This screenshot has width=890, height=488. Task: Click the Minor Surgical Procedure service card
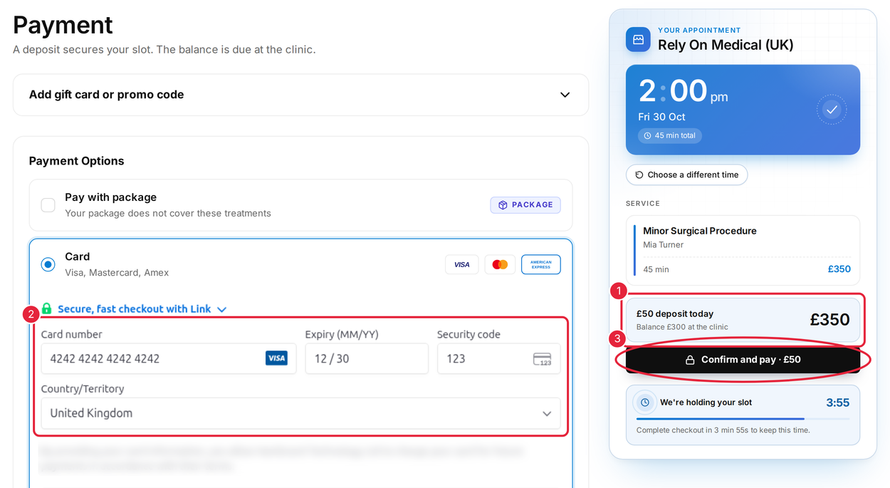(743, 250)
